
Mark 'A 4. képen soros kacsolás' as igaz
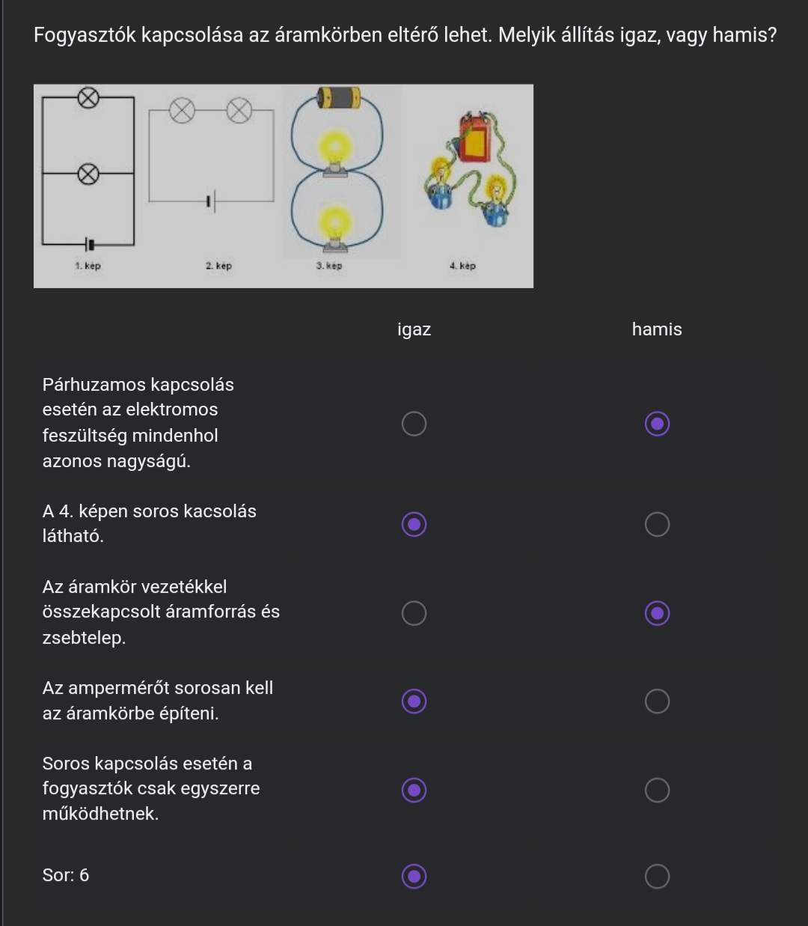pos(414,524)
